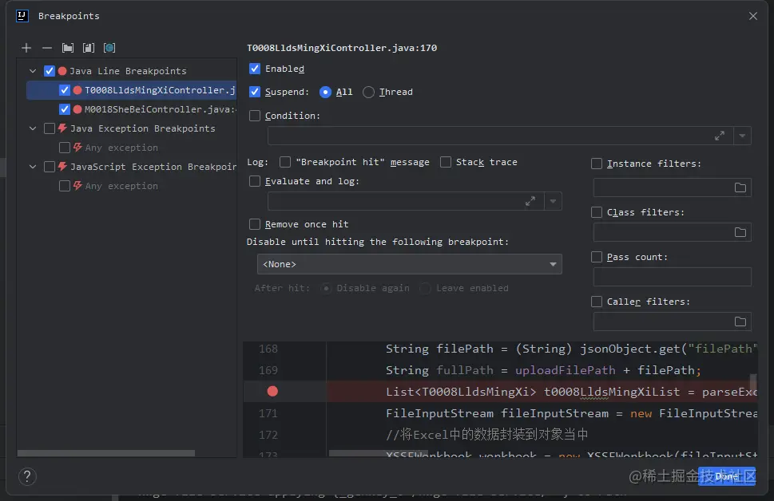Check the Remove once hit option
The image size is (774, 501).
[x=255, y=224]
